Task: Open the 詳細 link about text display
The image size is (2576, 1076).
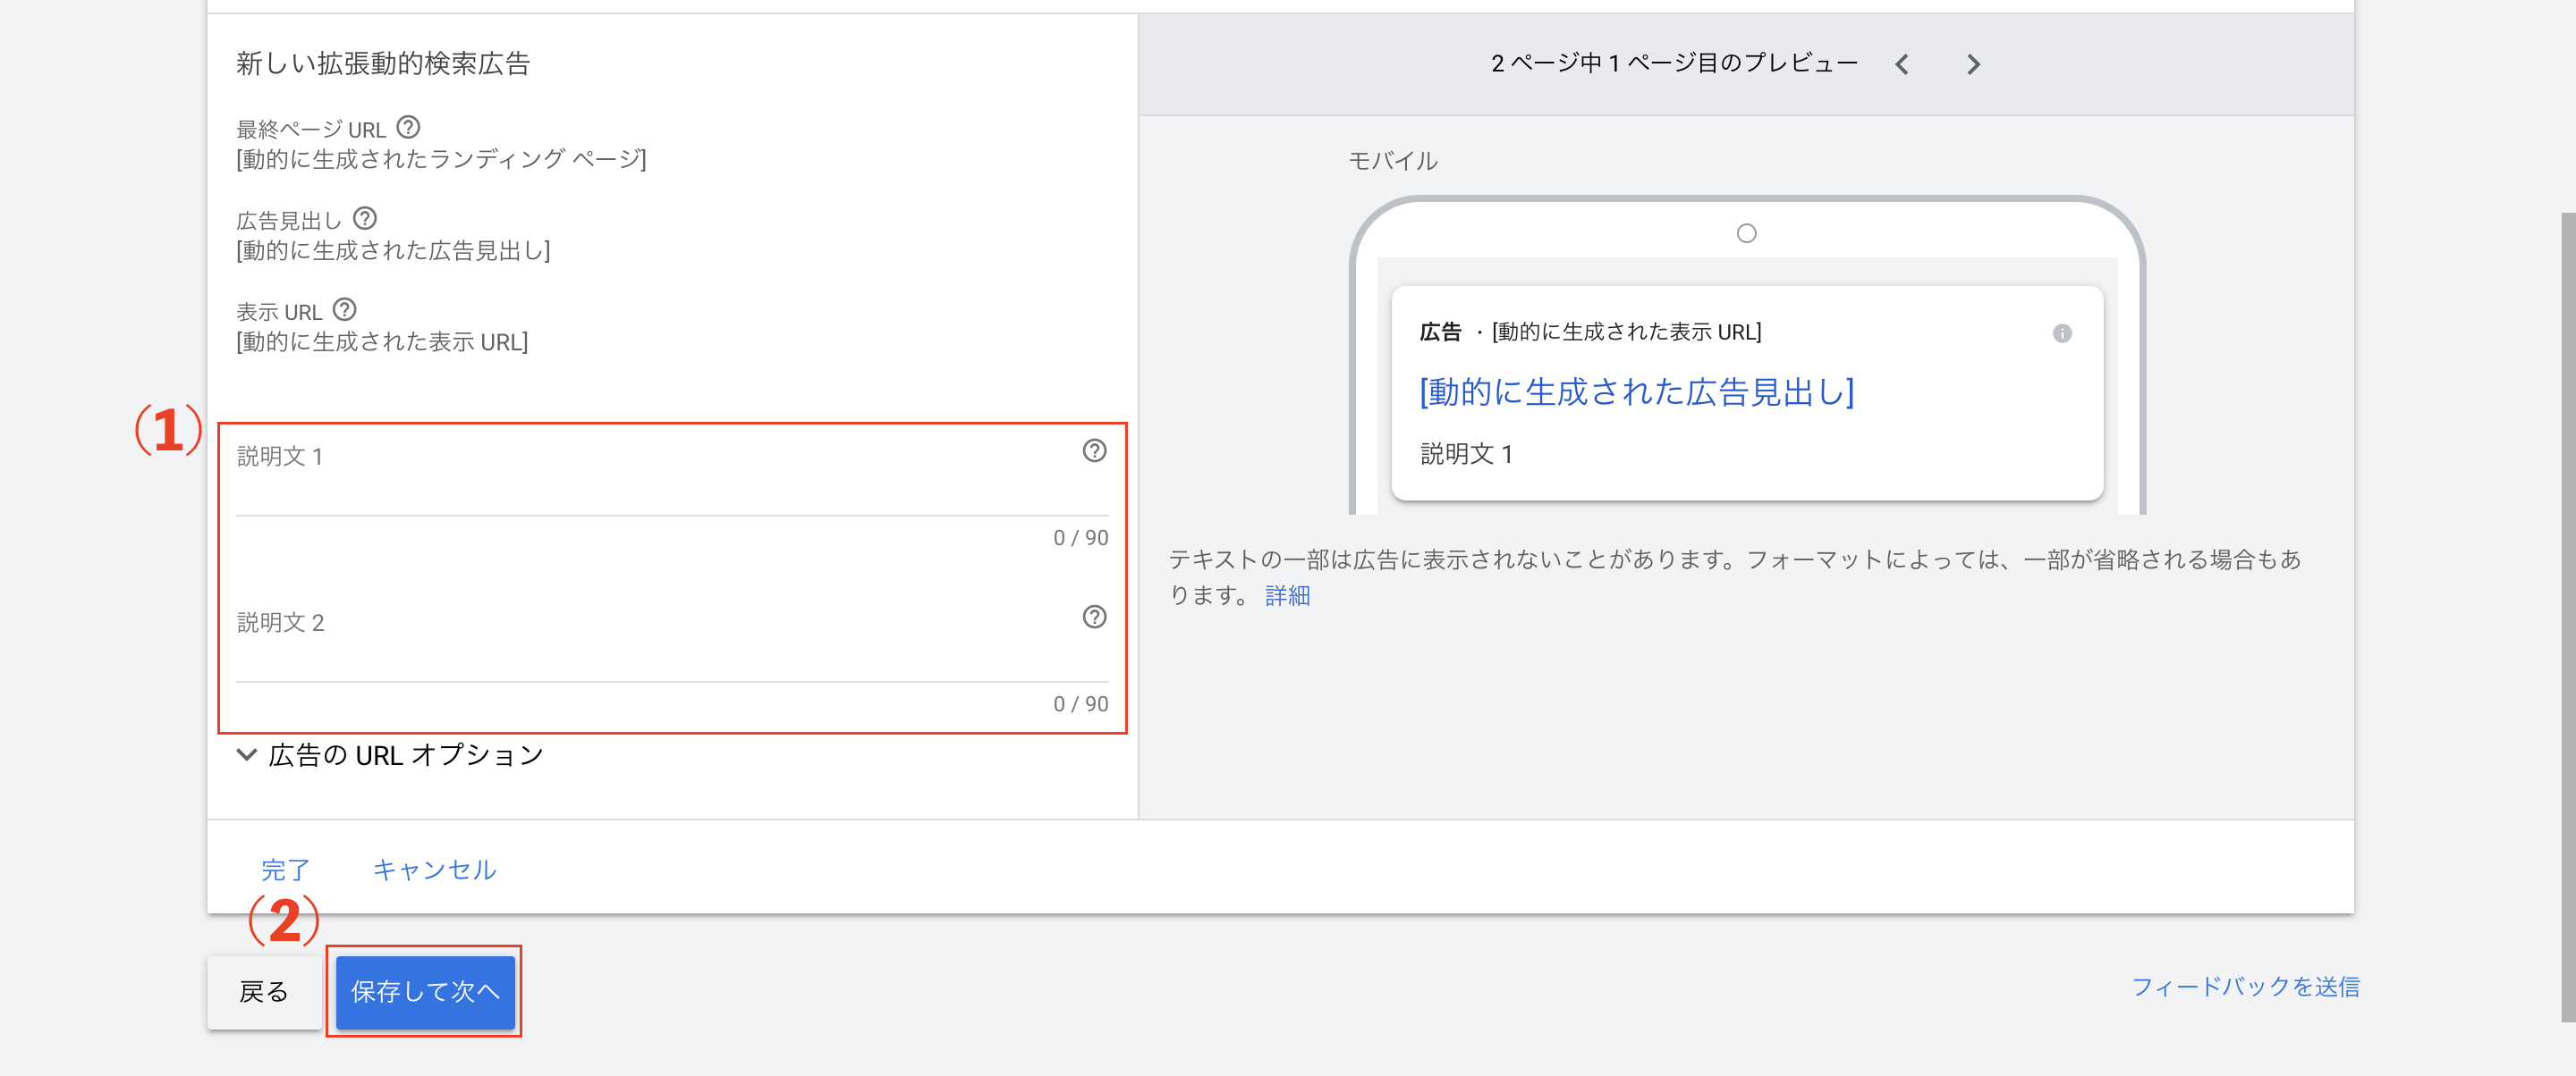Action: [x=1288, y=595]
